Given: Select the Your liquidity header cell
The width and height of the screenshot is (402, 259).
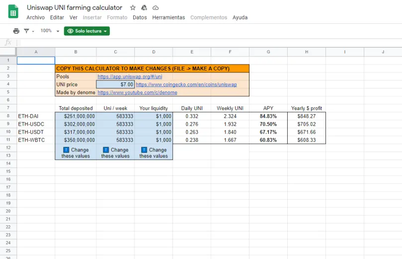Looking at the screenshot, I should click(x=154, y=108).
